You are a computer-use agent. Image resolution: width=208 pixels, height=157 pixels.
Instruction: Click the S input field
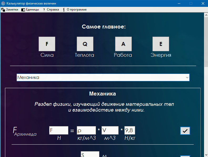[90, 154]
